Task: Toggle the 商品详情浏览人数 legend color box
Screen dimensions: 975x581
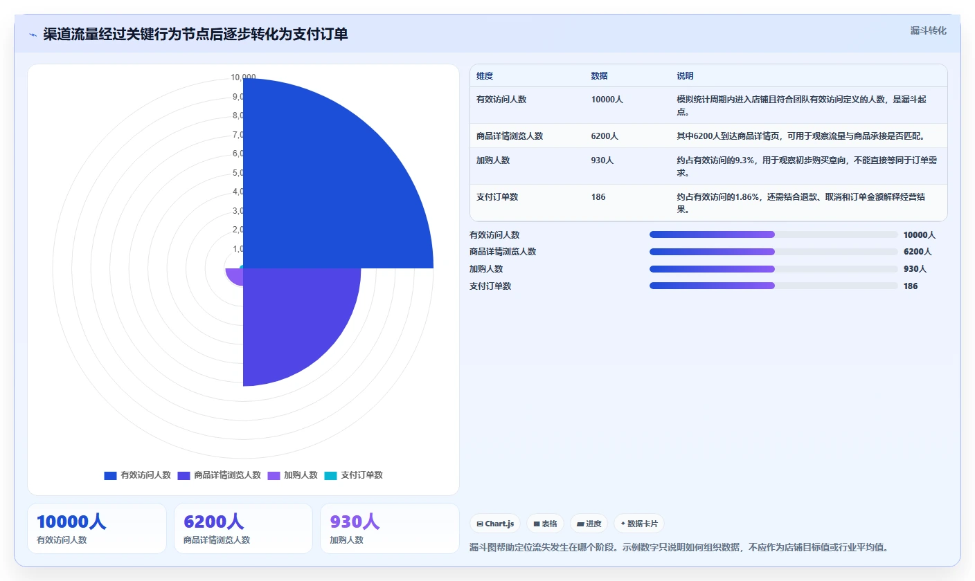Action: (184, 475)
